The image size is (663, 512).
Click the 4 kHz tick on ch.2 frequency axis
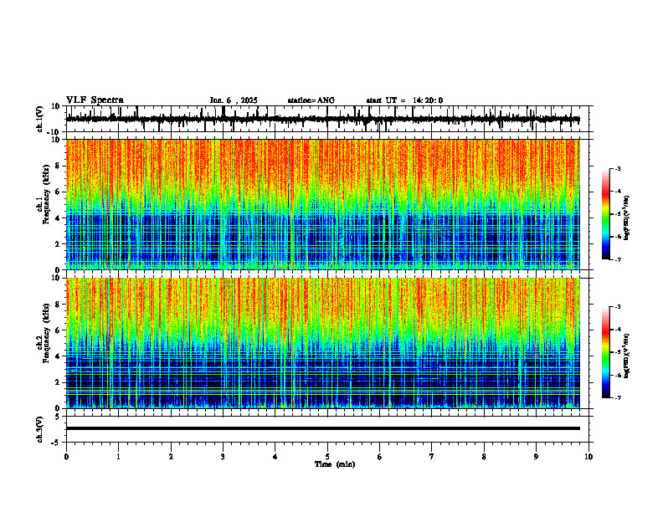58,356
